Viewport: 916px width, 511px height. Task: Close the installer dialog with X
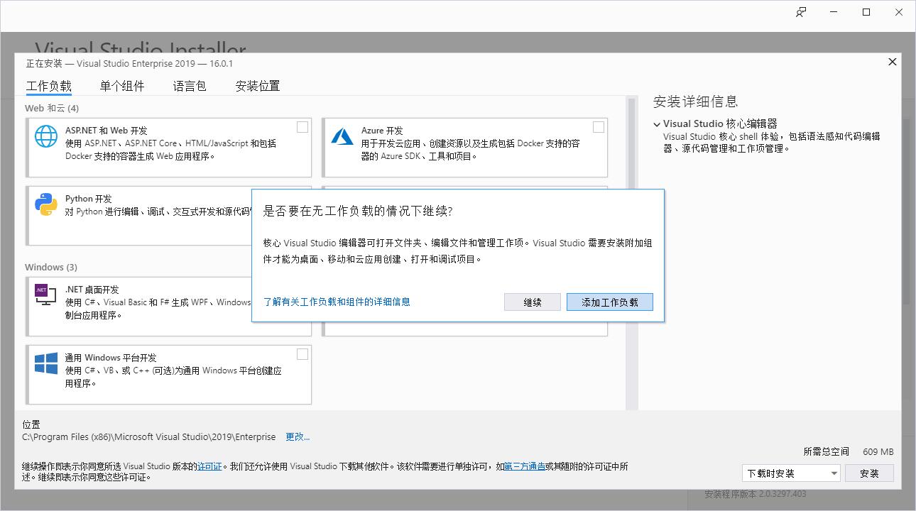pyautogui.click(x=893, y=62)
